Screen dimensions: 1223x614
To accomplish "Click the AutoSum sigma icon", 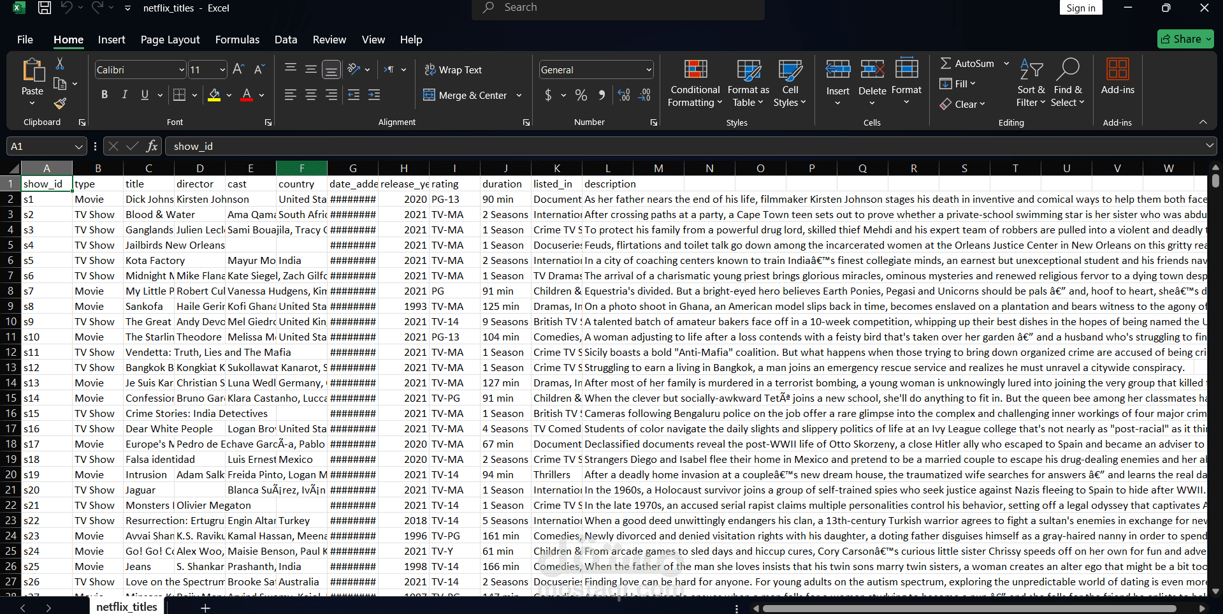I will (x=946, y=63).
